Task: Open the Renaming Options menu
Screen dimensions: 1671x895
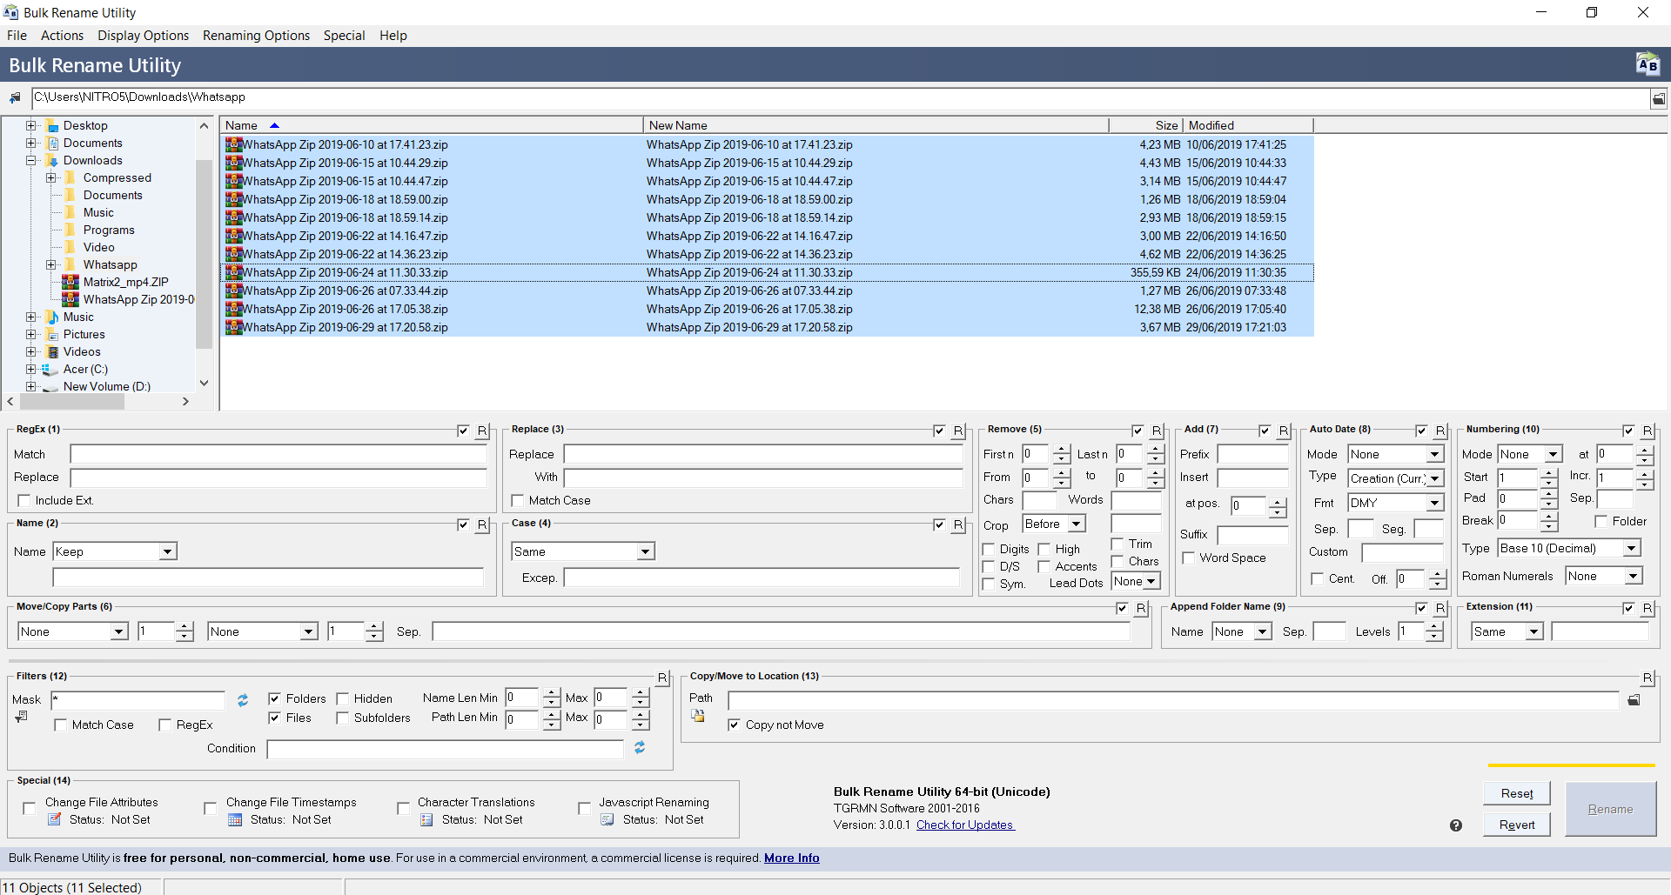Action: pos(256,36)
